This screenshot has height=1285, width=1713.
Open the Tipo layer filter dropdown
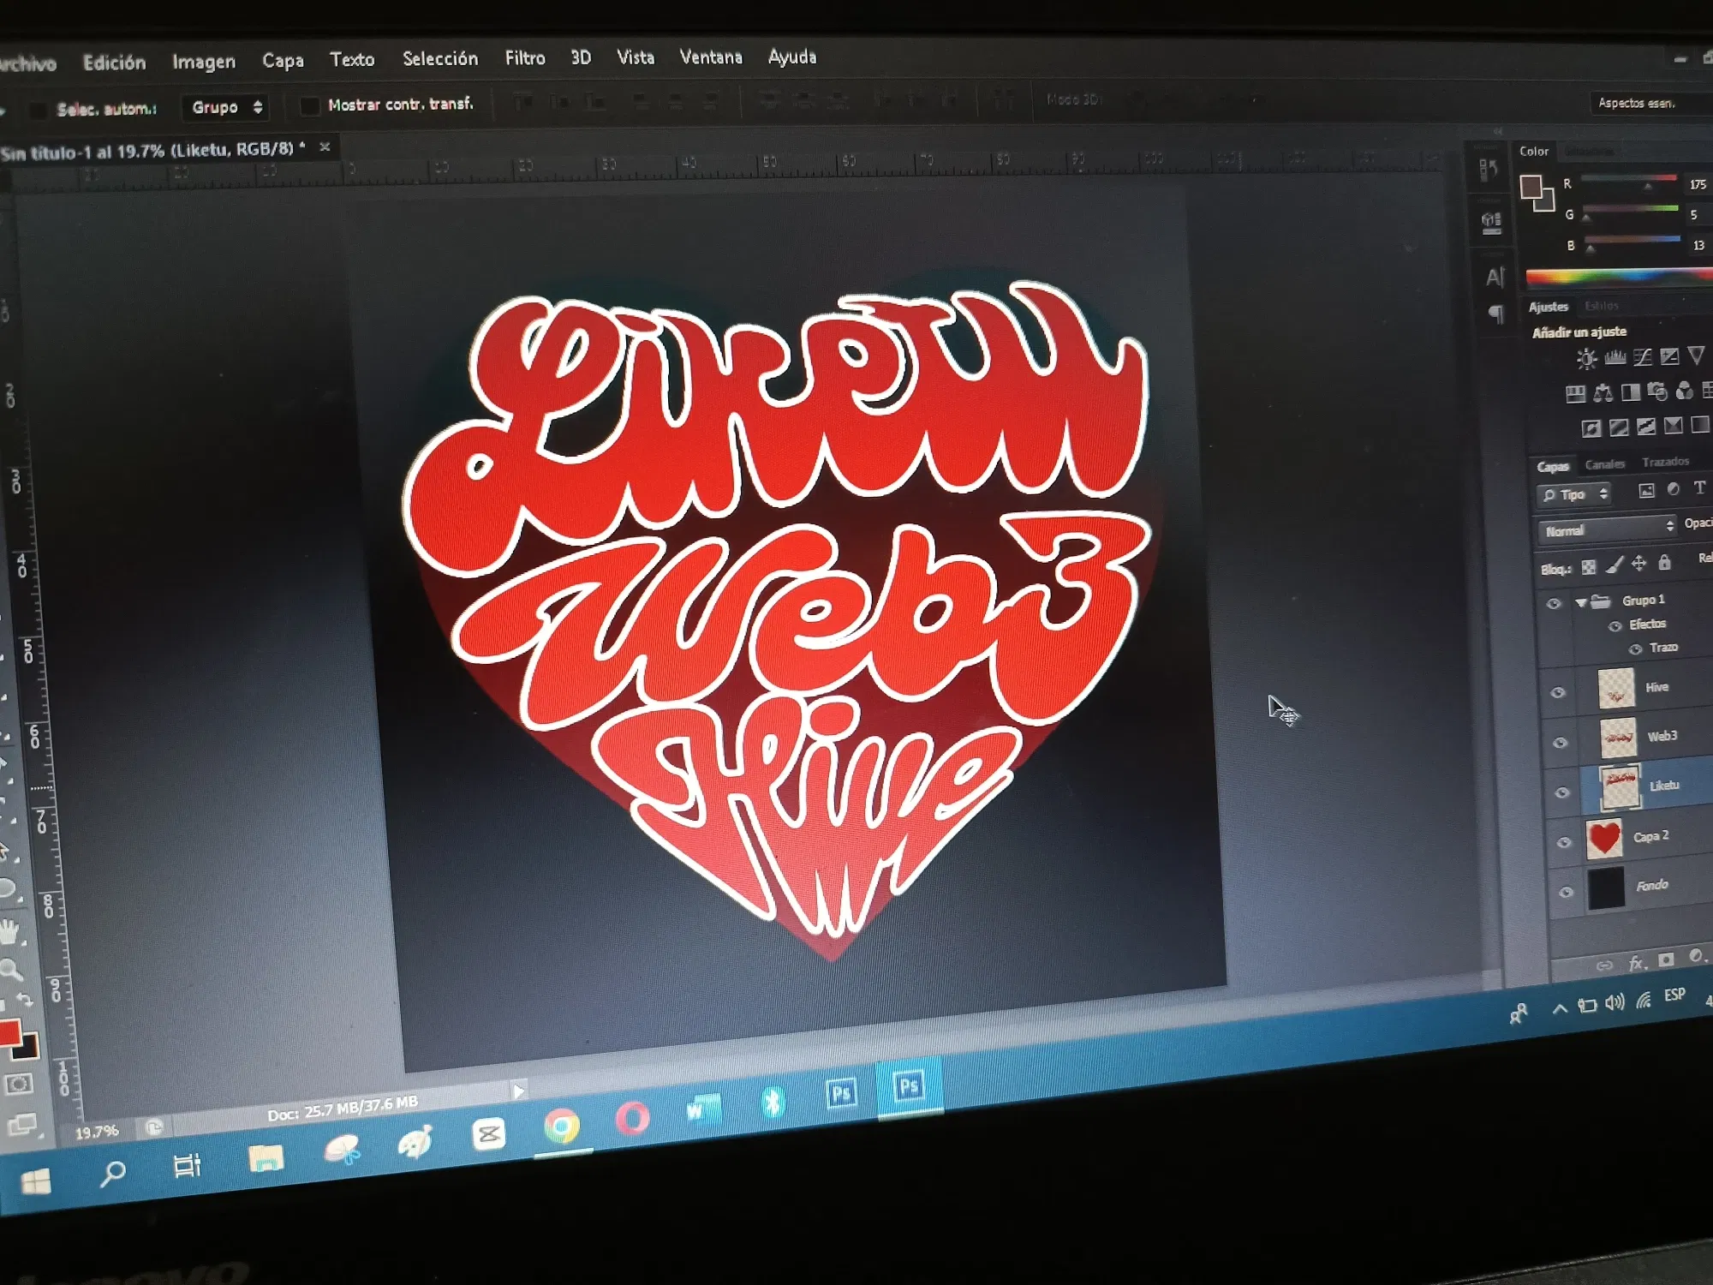point(1574,494)
